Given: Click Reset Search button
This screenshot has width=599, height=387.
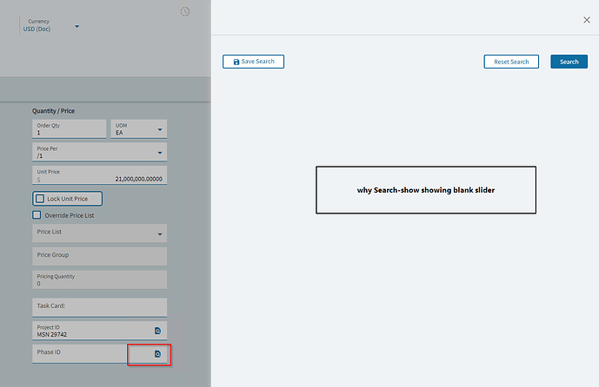Looking at the screenshot, I should click(x=511, y=62).
